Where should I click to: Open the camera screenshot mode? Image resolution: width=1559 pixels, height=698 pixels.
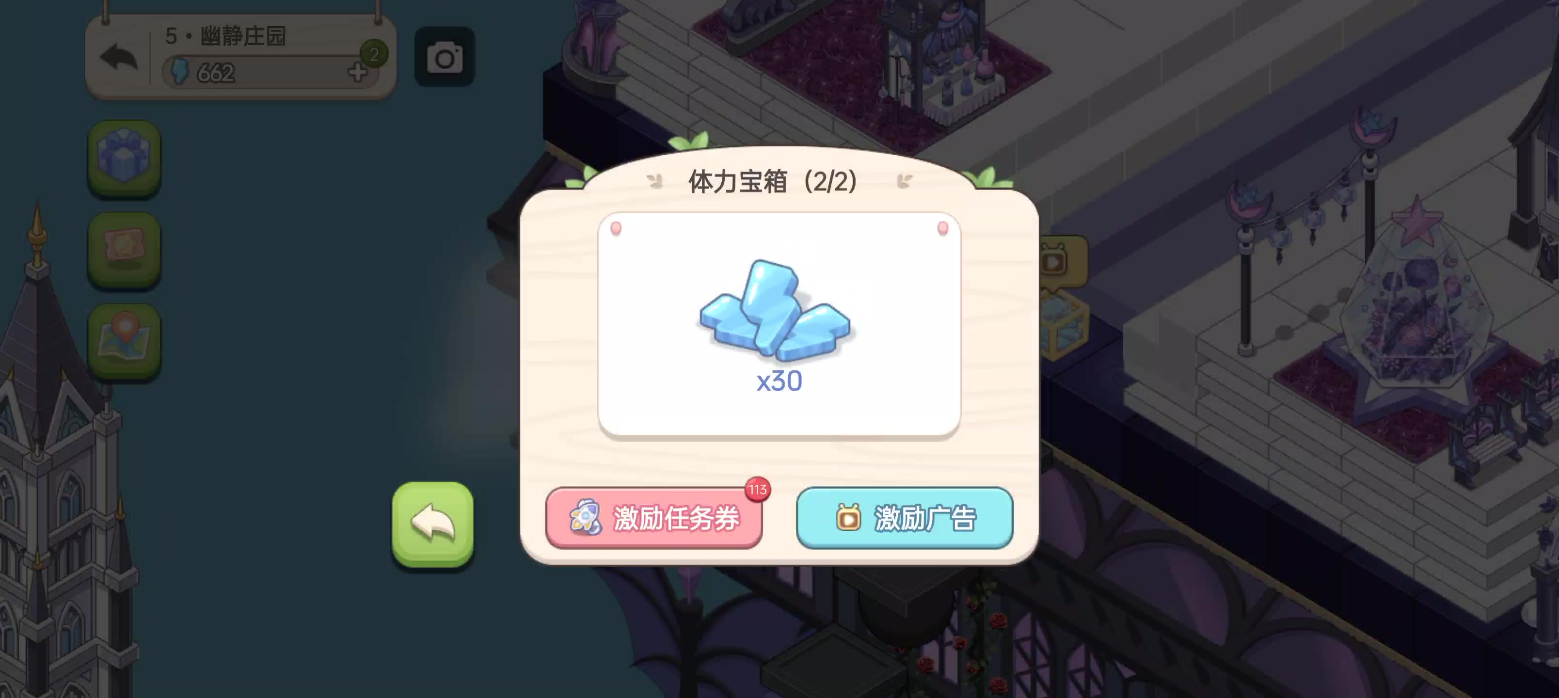(445, 57)
